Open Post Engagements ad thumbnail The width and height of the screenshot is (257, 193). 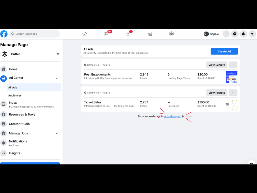click(232, 77)
